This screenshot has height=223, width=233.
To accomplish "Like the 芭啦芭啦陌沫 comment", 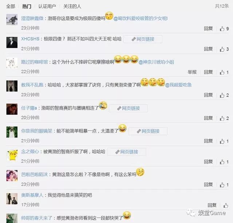I will 224,185.
